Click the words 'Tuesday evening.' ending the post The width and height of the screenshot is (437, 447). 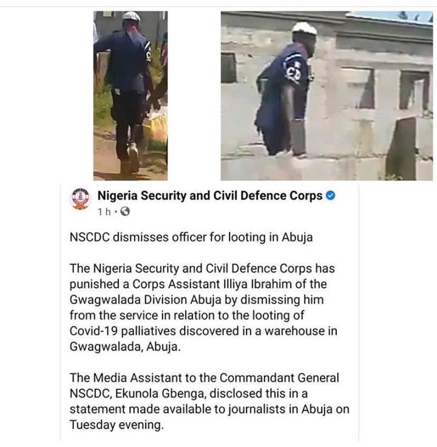click(x=117, y=424)
